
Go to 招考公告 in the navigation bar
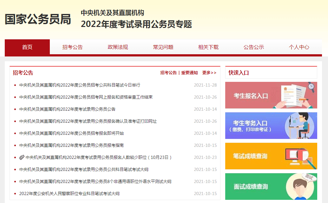[73, 47]
